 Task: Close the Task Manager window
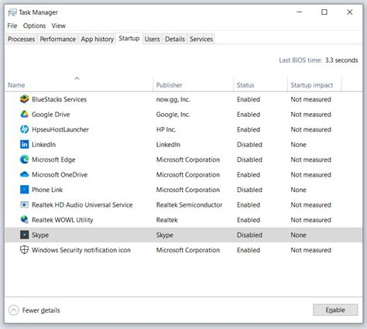pos(349,12)
